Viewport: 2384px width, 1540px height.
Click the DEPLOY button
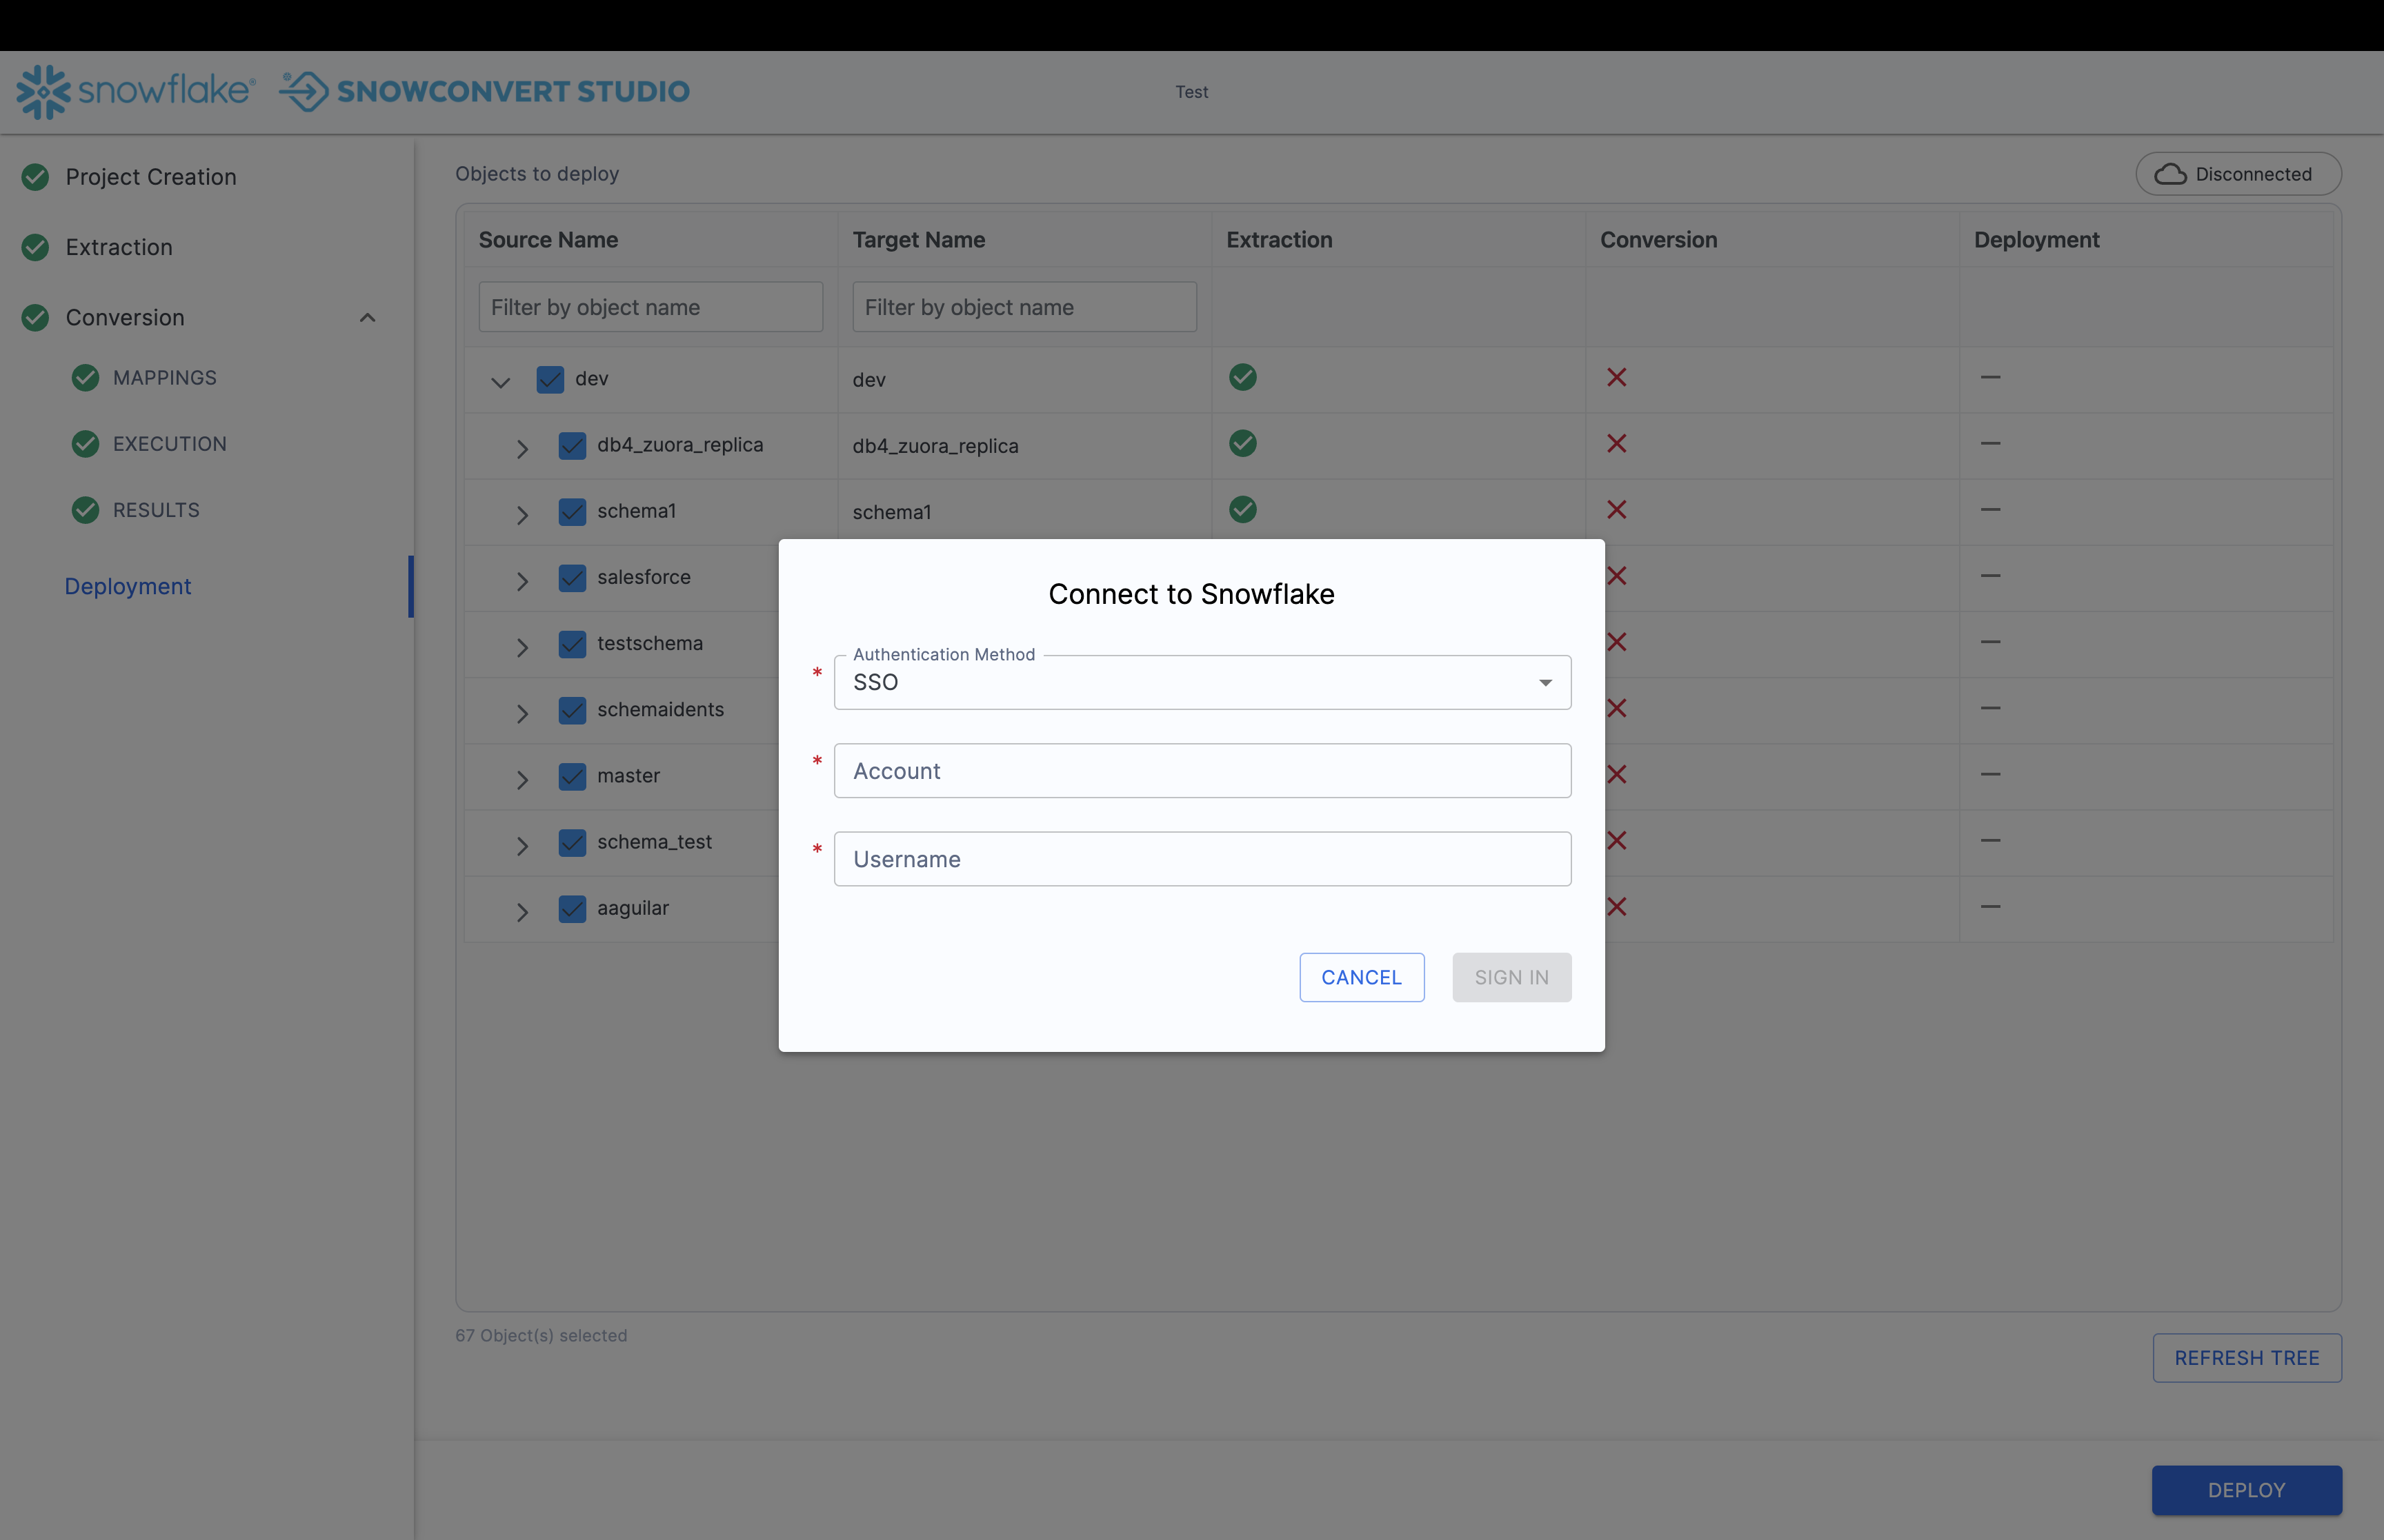[2247, 1490]
